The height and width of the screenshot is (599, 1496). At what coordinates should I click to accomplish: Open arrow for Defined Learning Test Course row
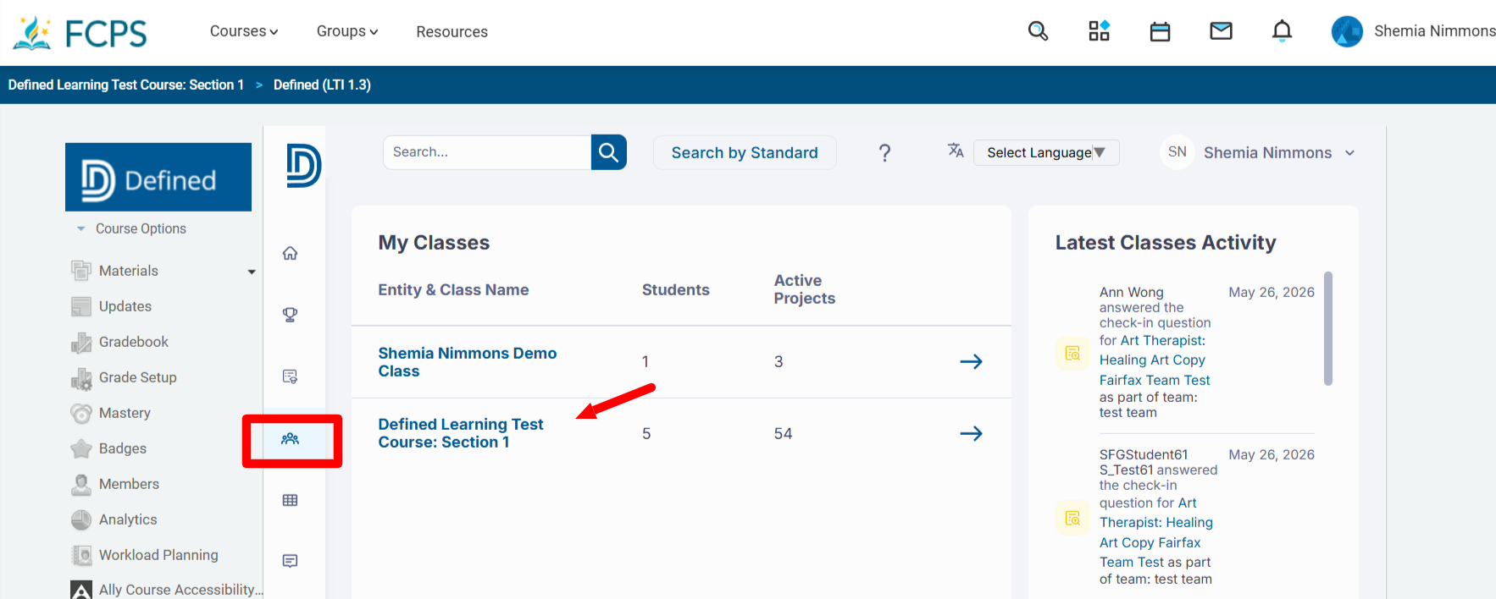pyautogui.click(x=971, y=433)
